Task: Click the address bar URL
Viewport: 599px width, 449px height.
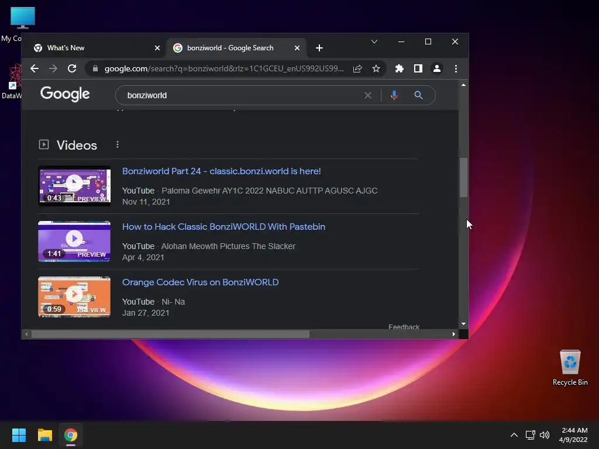Action: [x=224, y=69]
